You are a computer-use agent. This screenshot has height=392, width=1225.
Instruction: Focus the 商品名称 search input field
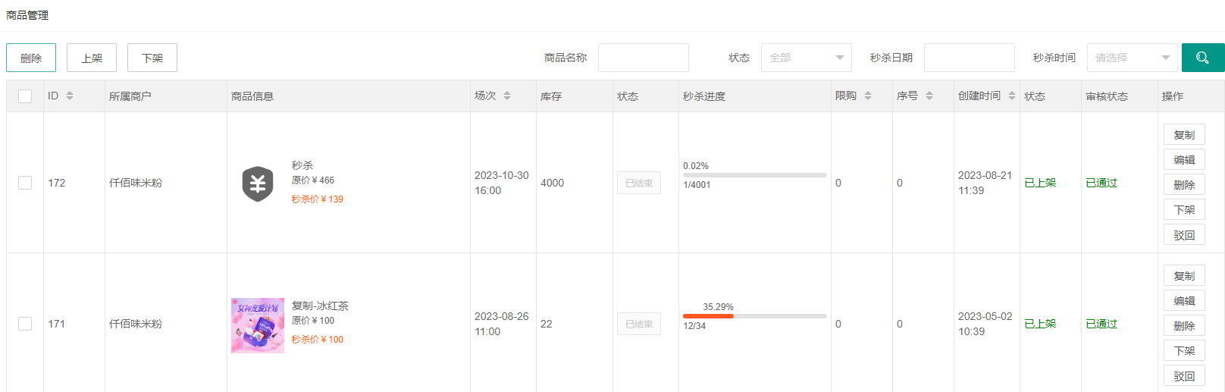[643, 58]
